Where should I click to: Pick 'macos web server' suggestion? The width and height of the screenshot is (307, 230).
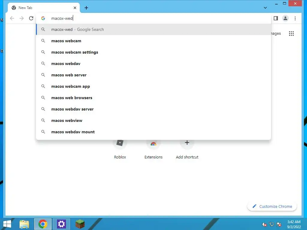(153, 75)
